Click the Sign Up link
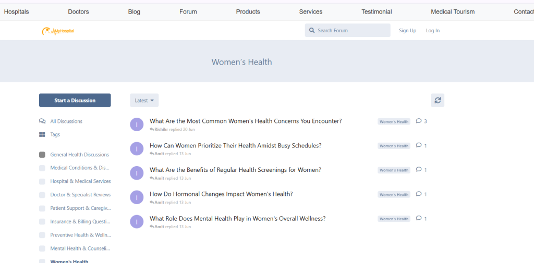 407,31
